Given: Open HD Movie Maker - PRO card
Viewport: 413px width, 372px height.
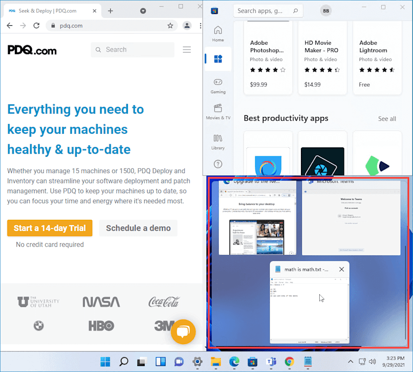Looking at the screenshot, I should click(323, 58).
